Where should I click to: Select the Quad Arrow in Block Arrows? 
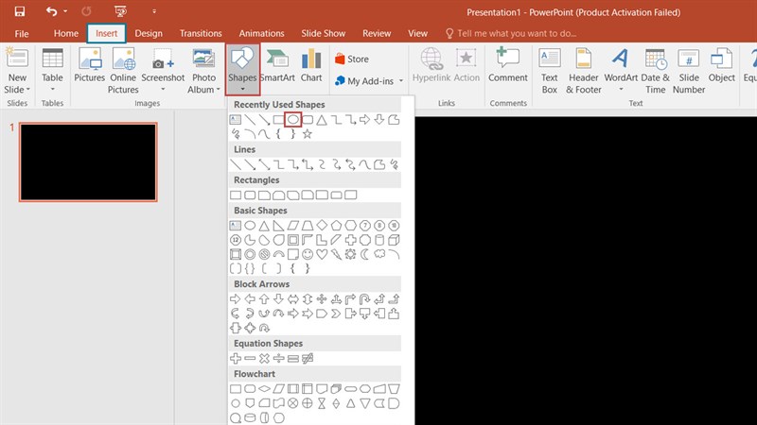pyautogui.click(x=322, y=299)
